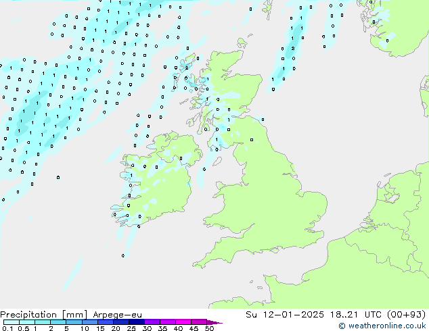Screen dimensions: 429x331
Task: Click the 10–15 mm medium blue legend swatch
Action: (x=89, y=322)
